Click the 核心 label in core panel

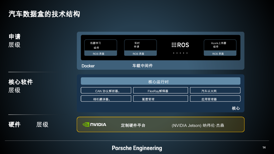236,108
